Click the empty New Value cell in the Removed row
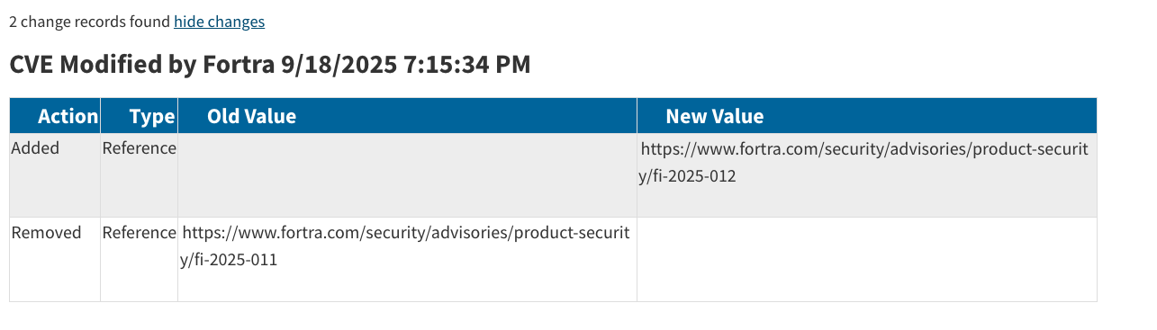 click(867, 259)
